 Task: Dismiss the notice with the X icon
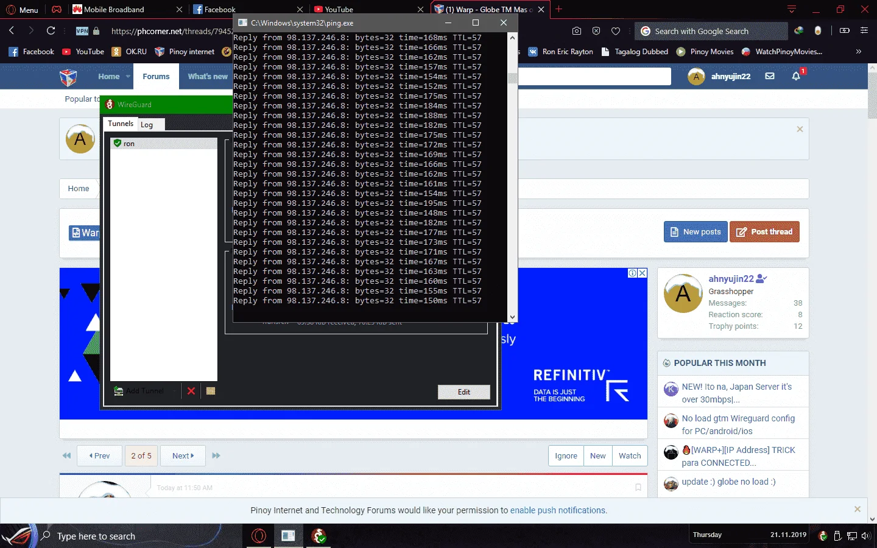(x=800, y=129)
